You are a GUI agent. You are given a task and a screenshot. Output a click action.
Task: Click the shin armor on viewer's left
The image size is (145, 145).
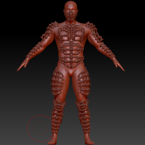[x=58, y=116]
